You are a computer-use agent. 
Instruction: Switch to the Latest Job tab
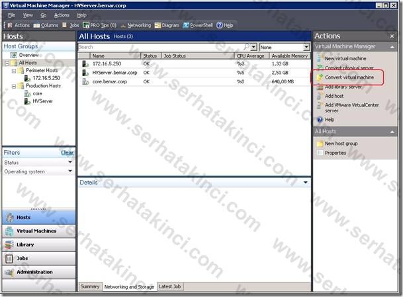[169, 286]
